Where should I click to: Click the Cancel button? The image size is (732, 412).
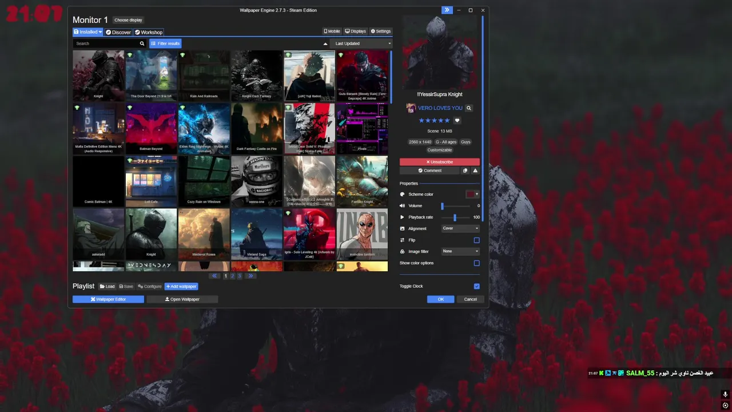(x=470, y=299)
